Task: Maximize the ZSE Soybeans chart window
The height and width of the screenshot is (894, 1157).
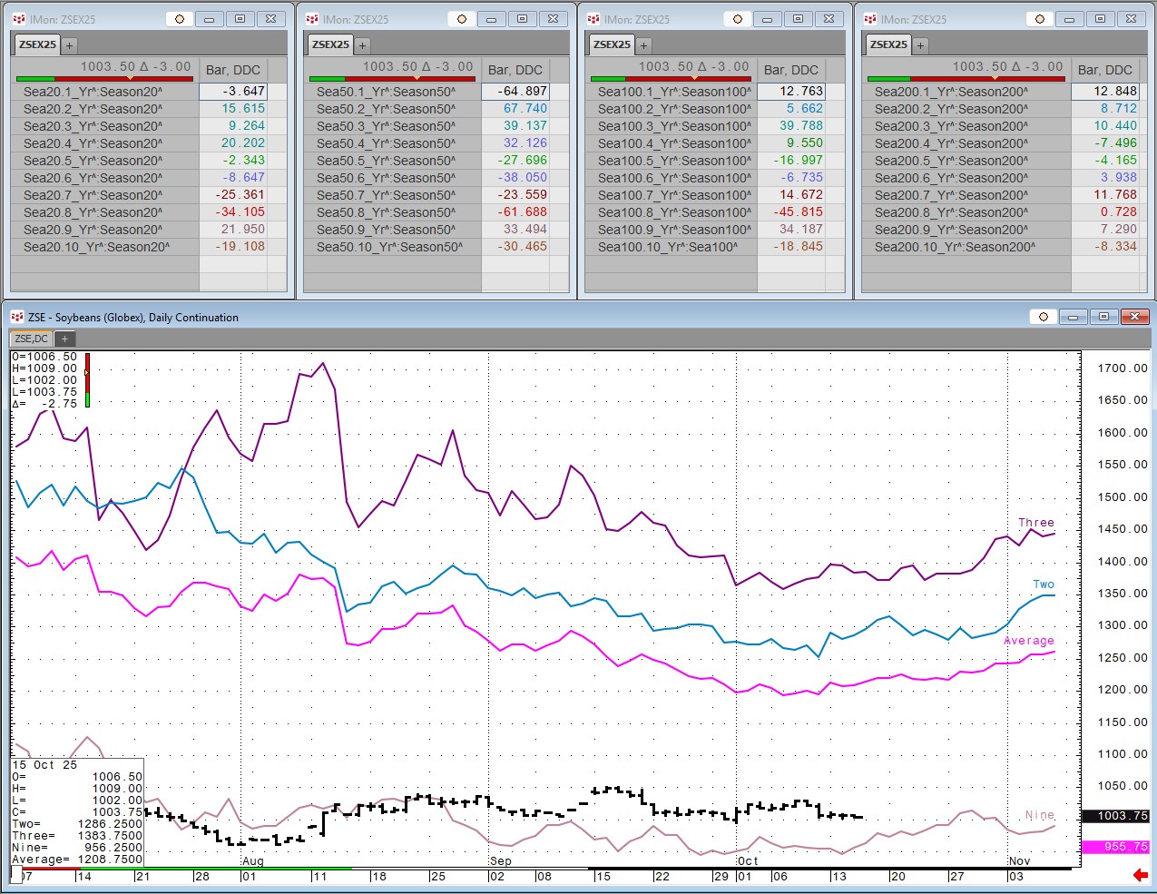Action: pos(1103,317)
